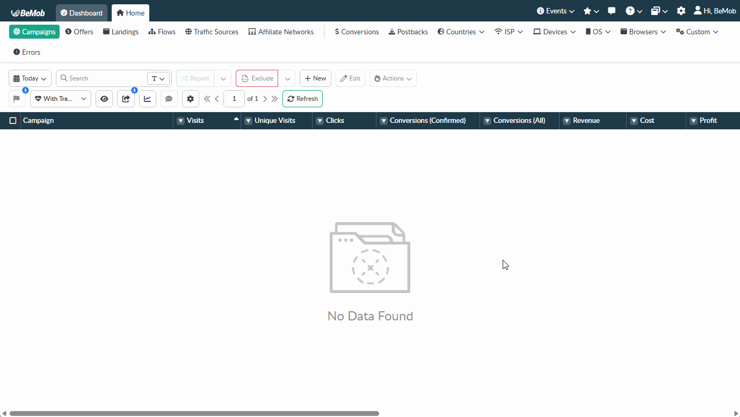The height and width of the screenshot is (417, 740).
Task: Open the Events dropdown menu
Action: (x=555, y=11)
